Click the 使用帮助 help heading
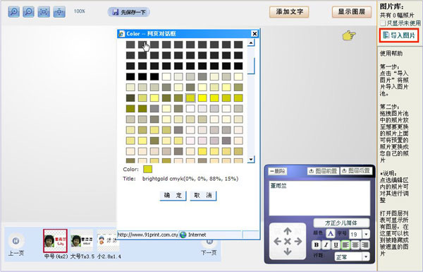The image size is (423, 272). 391,54
